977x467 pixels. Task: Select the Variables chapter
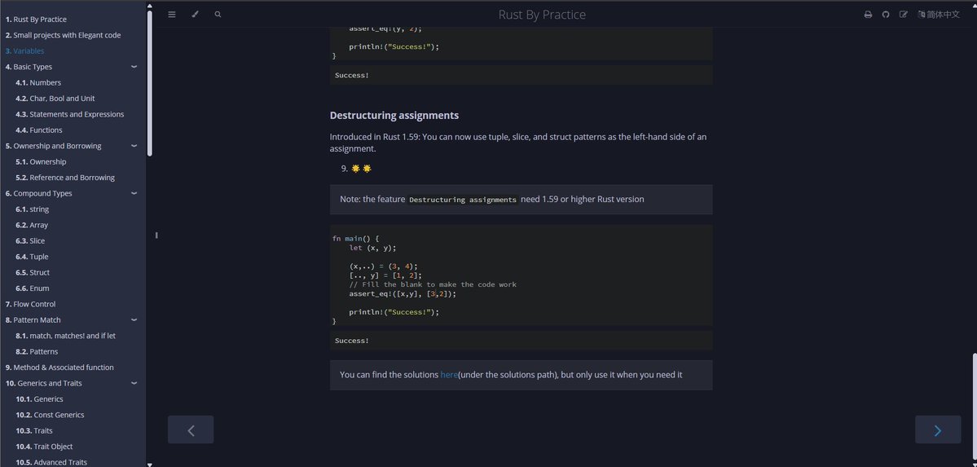click(x=25, y=51)
